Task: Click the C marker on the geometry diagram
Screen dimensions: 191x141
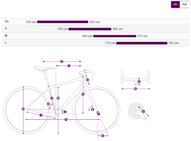Action: pos(62,61)
